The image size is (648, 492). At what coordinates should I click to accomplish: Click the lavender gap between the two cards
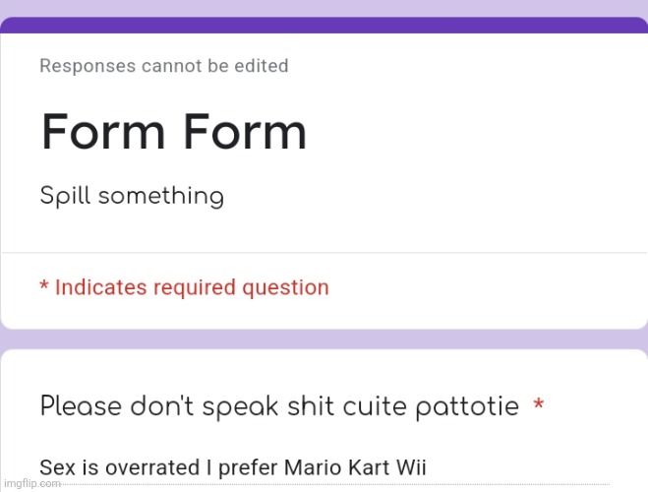point(324,339)
